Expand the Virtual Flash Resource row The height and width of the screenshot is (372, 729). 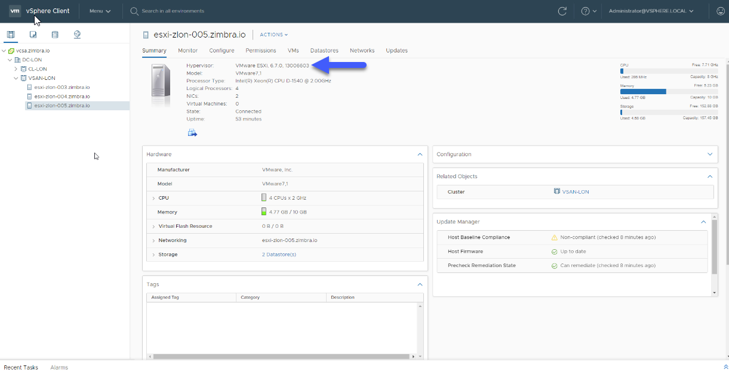point(153,227)
